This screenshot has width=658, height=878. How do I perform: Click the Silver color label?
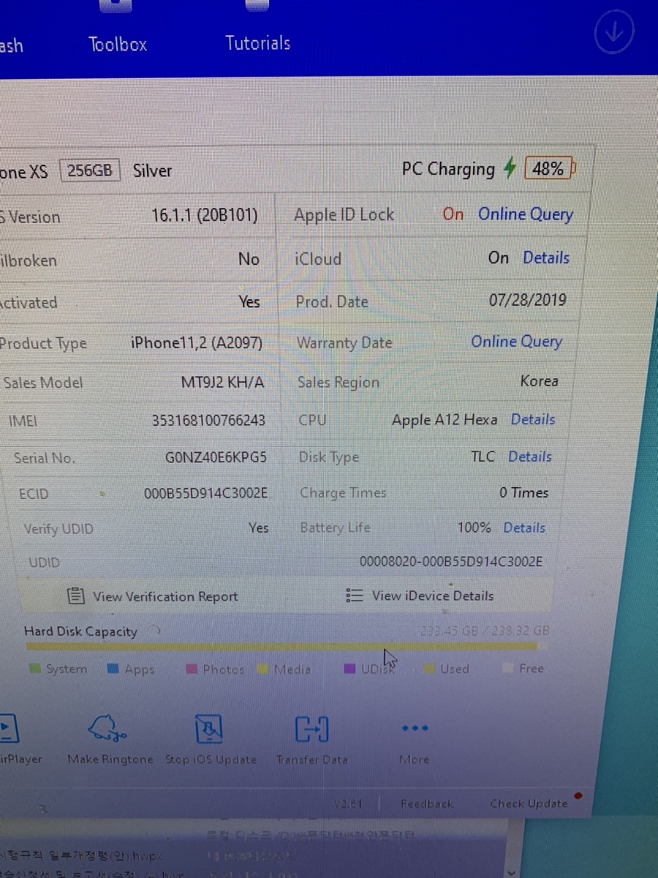(152, 170)
